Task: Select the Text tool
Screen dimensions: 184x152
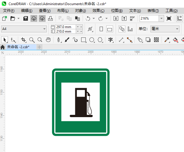Action: pyautogui.click(x=111, y=40)
